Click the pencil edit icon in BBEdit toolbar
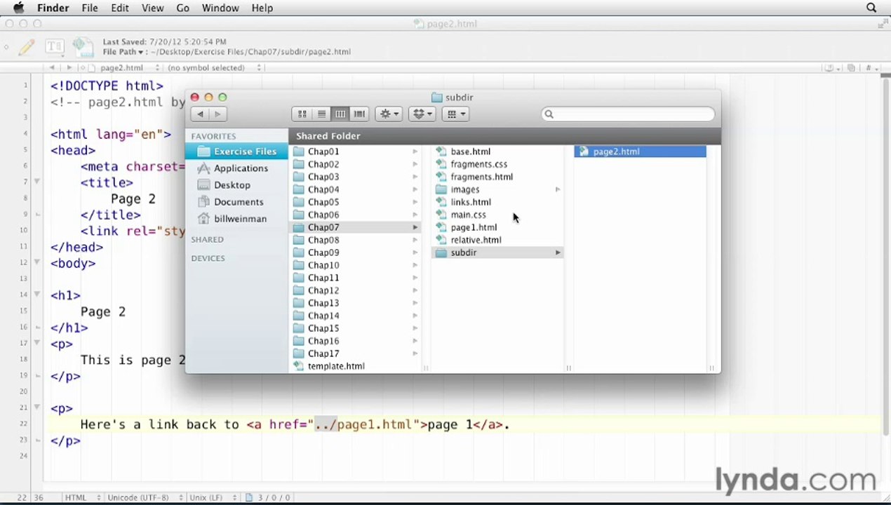The image size is (891, 505). pos(27,47)
